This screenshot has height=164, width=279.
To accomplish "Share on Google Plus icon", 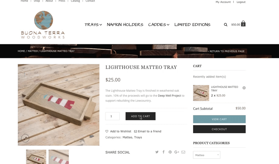I will (x=177, y=152).
